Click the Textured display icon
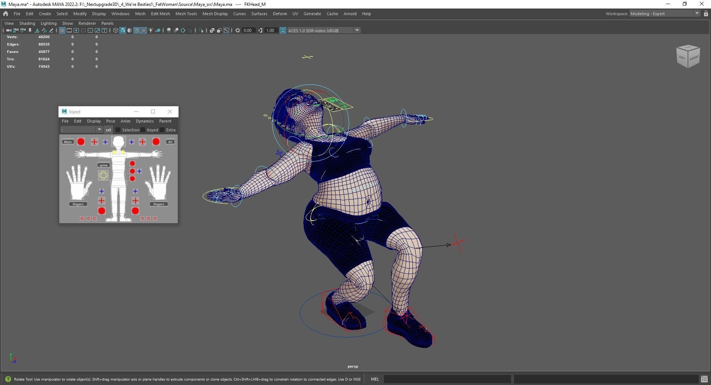The width and height of the screenshot is (711, 385). 144,30
